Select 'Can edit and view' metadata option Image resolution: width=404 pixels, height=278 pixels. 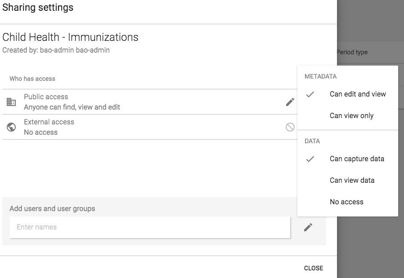click(x=358, y=94)
